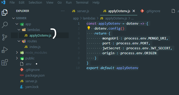Click the app breadcrumb segment
The image size is (179, 95).
pyautogui.click(x=76, y=18)
